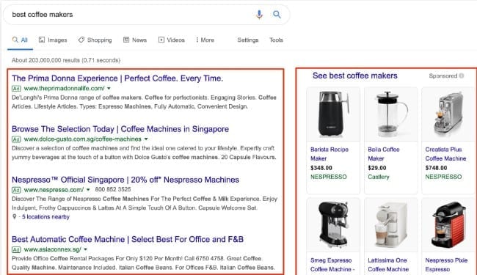Switch to the News tab
Screen dimensions: 477x275
click(135, 40)
